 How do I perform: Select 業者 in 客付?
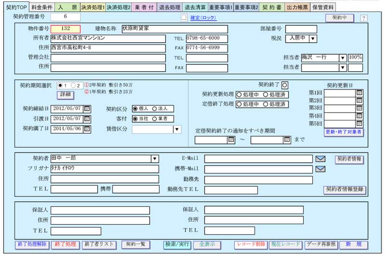[154, 119]
